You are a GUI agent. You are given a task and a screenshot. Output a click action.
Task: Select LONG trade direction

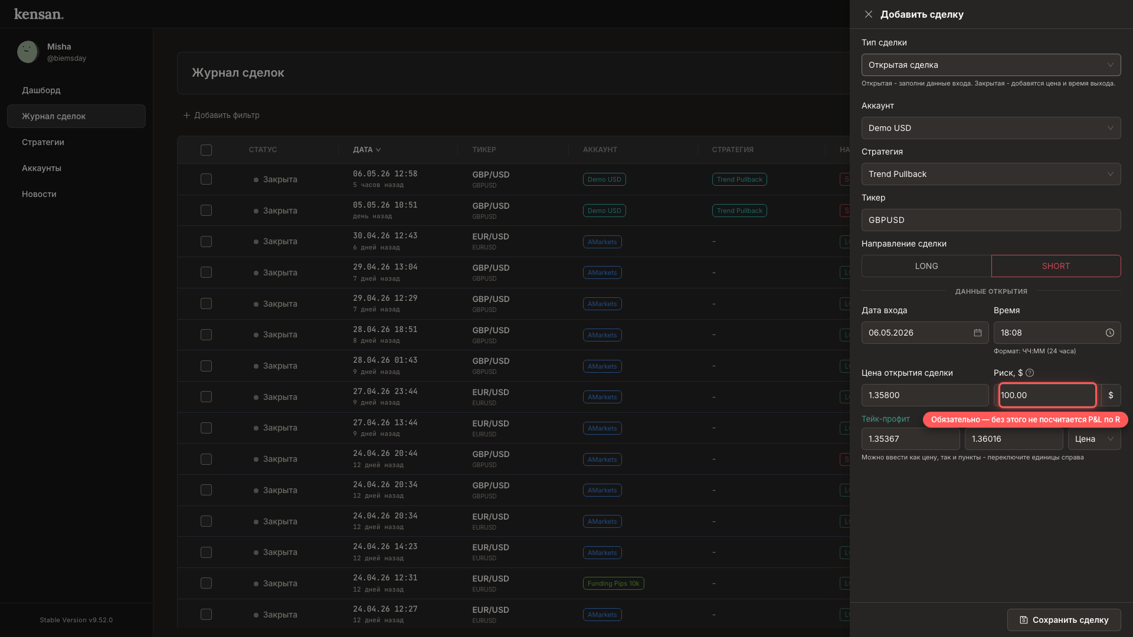pyautogui.click(x=926, y=266)
